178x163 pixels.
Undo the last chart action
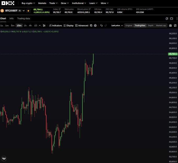[x=102, y=26]
